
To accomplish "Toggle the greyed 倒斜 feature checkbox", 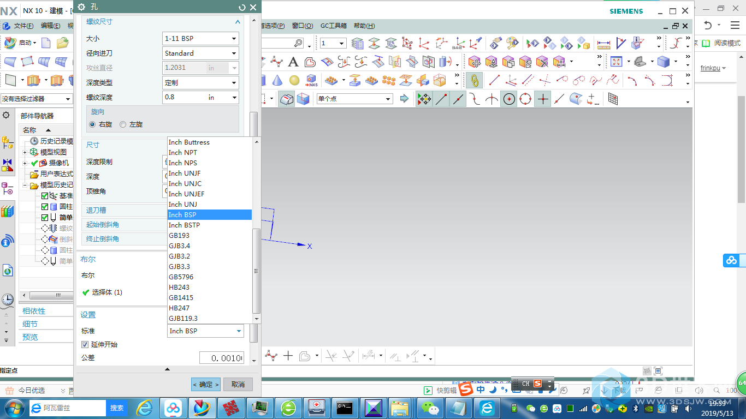I will [45, 240].
